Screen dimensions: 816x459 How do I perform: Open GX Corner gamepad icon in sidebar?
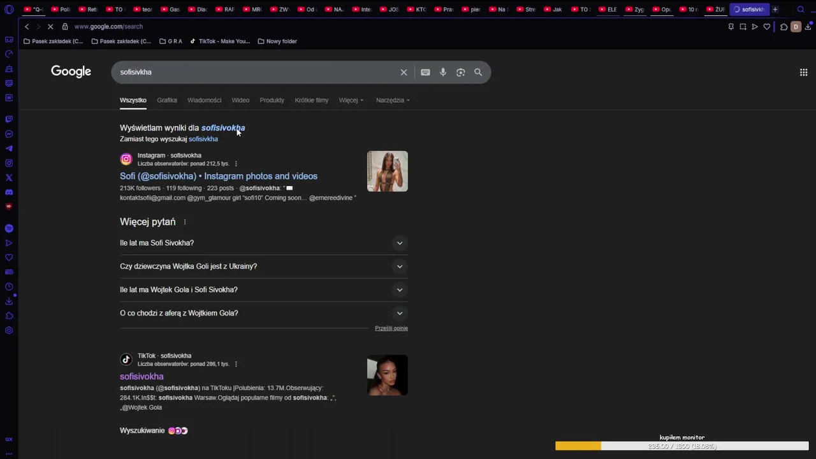(x=9, y=40)
